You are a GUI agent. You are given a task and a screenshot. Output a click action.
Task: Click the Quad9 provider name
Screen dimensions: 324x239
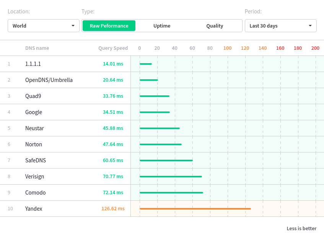pyautogui.click(x=33, y=96)
